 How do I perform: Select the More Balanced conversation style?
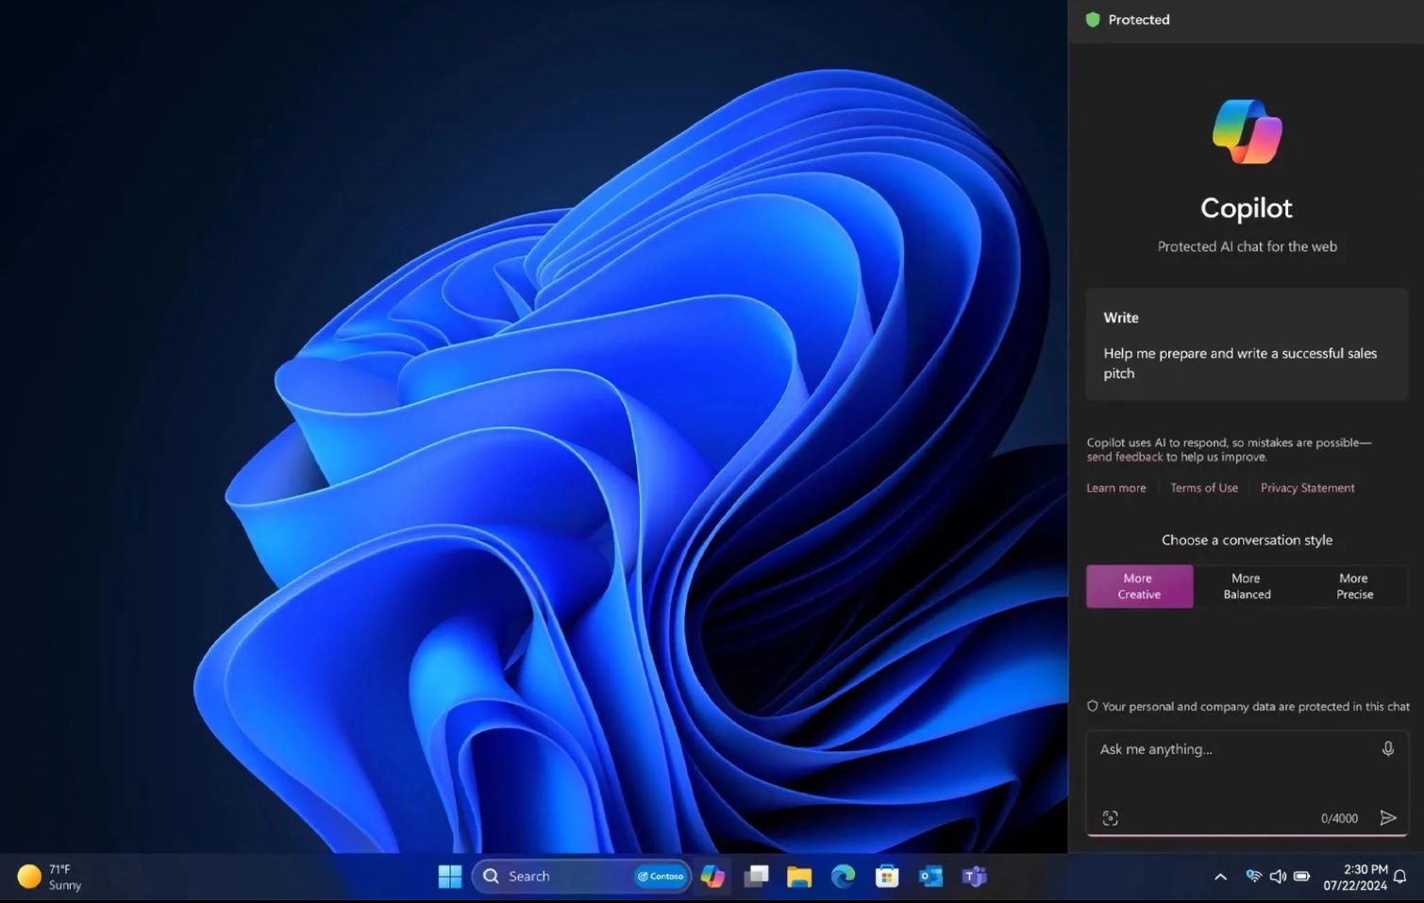pos(1247,587)
